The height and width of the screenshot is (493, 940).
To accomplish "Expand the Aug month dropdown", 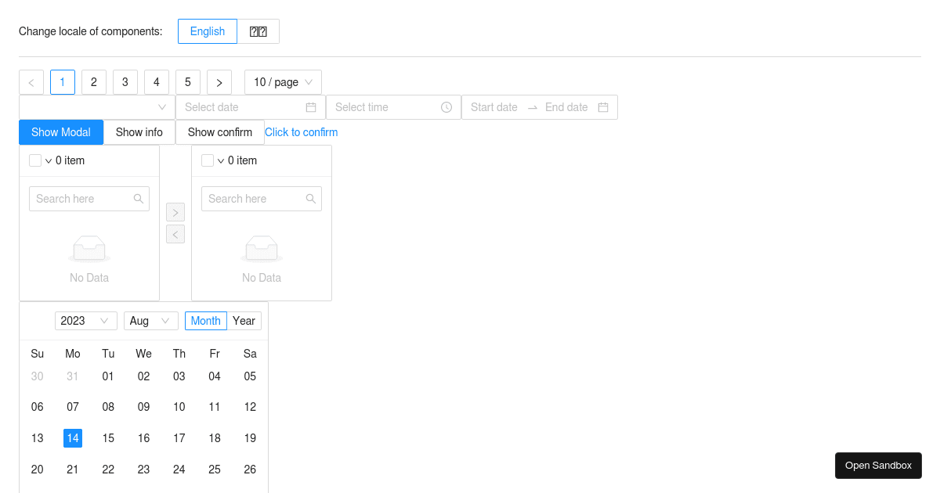I will tap(150, 321).
